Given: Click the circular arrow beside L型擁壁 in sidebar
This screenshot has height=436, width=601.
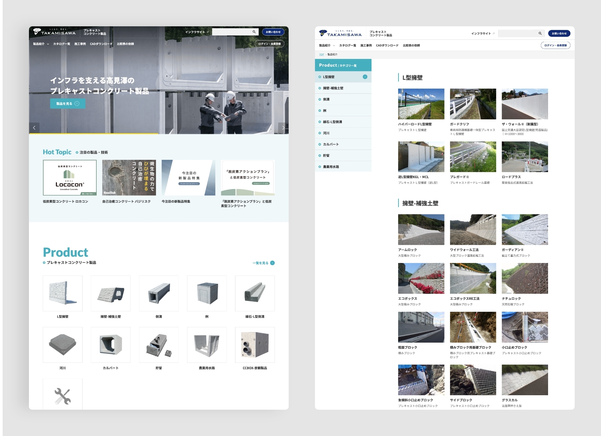Looking at the screenshot, I should tap(365, 77).
